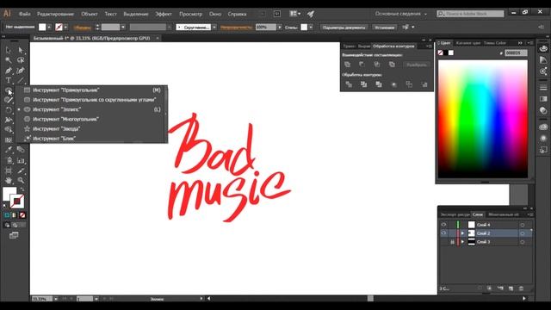551x310 pixels.
Task: Select the Line Segment tool
Action: (x=21, y=80)
